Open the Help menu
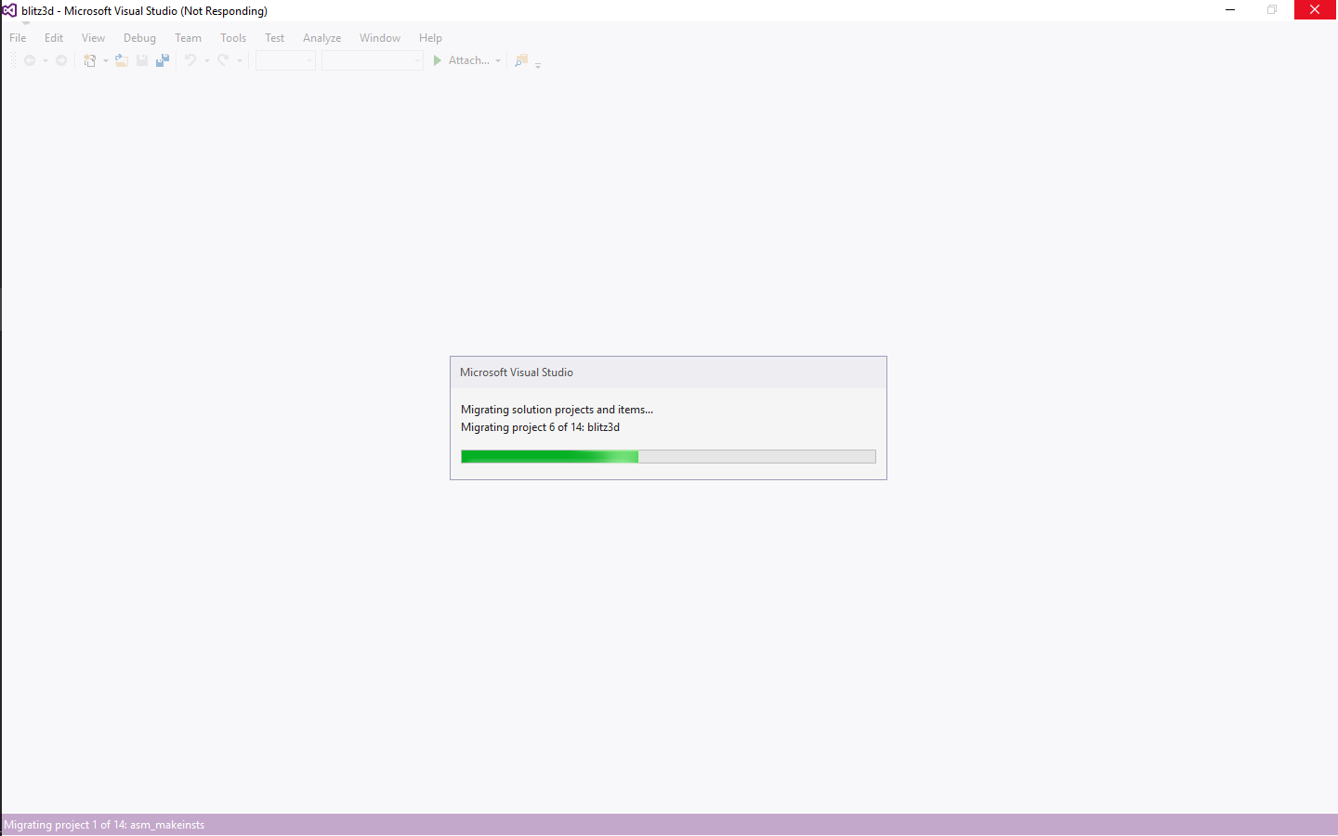The width and height of the screenshot is (1338, 836). pyautogui.click(x=430, y=38)
